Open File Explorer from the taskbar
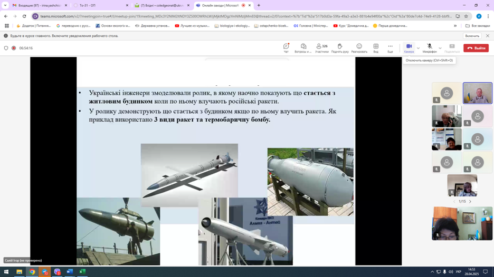The height and width of the screenshot is (277, 494). pyautogui.click(x=19, y=272)
